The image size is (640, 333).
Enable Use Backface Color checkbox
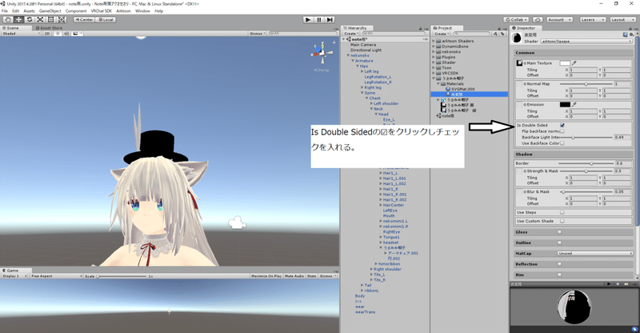coord(562,143)
